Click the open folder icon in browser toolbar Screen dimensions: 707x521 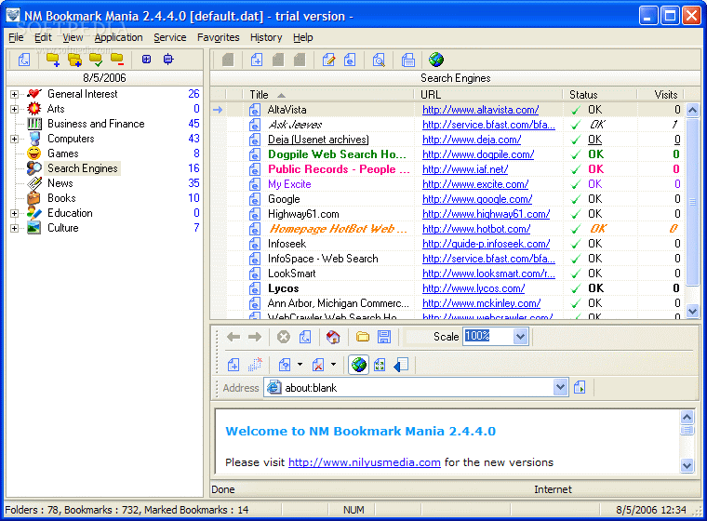(x=363, y=337)
